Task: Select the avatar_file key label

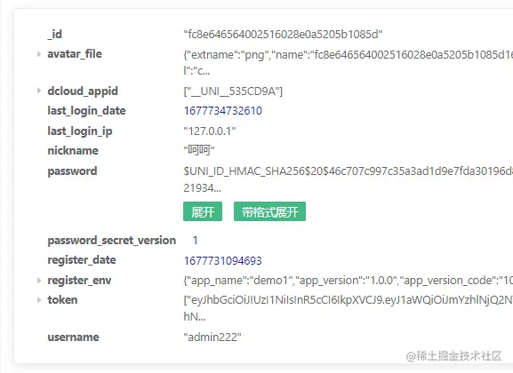Action: point(75,54)
